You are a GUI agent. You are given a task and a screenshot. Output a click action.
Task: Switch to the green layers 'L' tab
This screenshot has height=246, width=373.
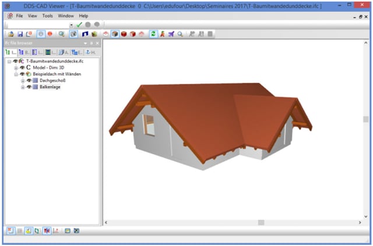51,52
